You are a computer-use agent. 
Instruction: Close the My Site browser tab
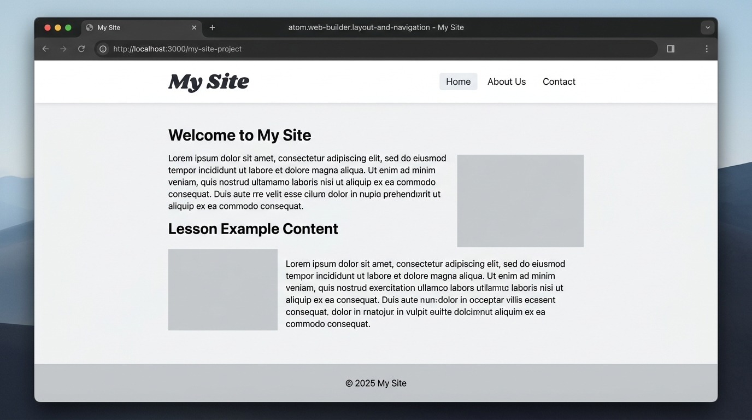194,27
